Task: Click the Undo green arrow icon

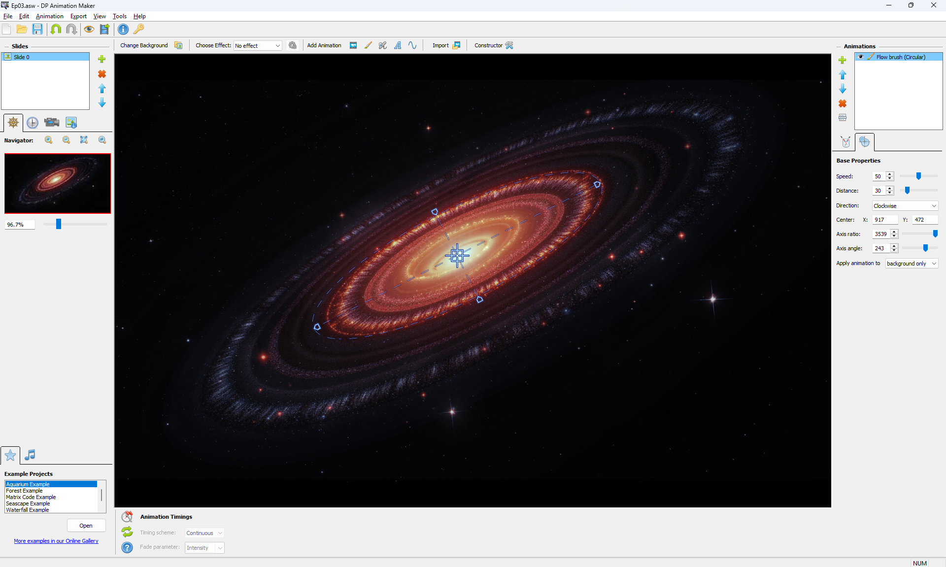Action: click(x=56, y=29)
